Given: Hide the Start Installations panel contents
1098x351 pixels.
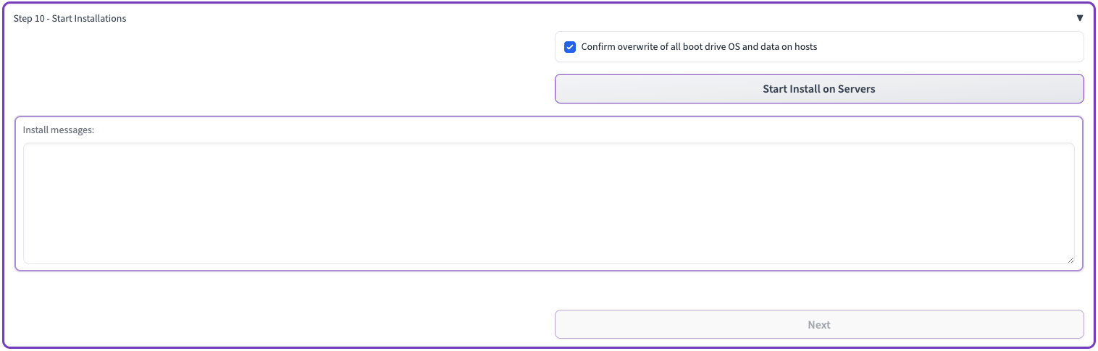Looking at the screenshot, I should coord(1079,18).
